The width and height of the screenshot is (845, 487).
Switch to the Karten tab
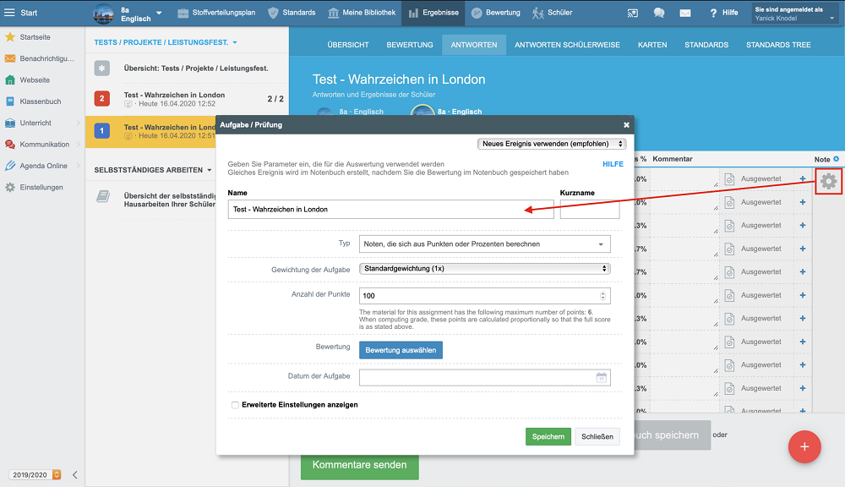click(x=652, y=45)
